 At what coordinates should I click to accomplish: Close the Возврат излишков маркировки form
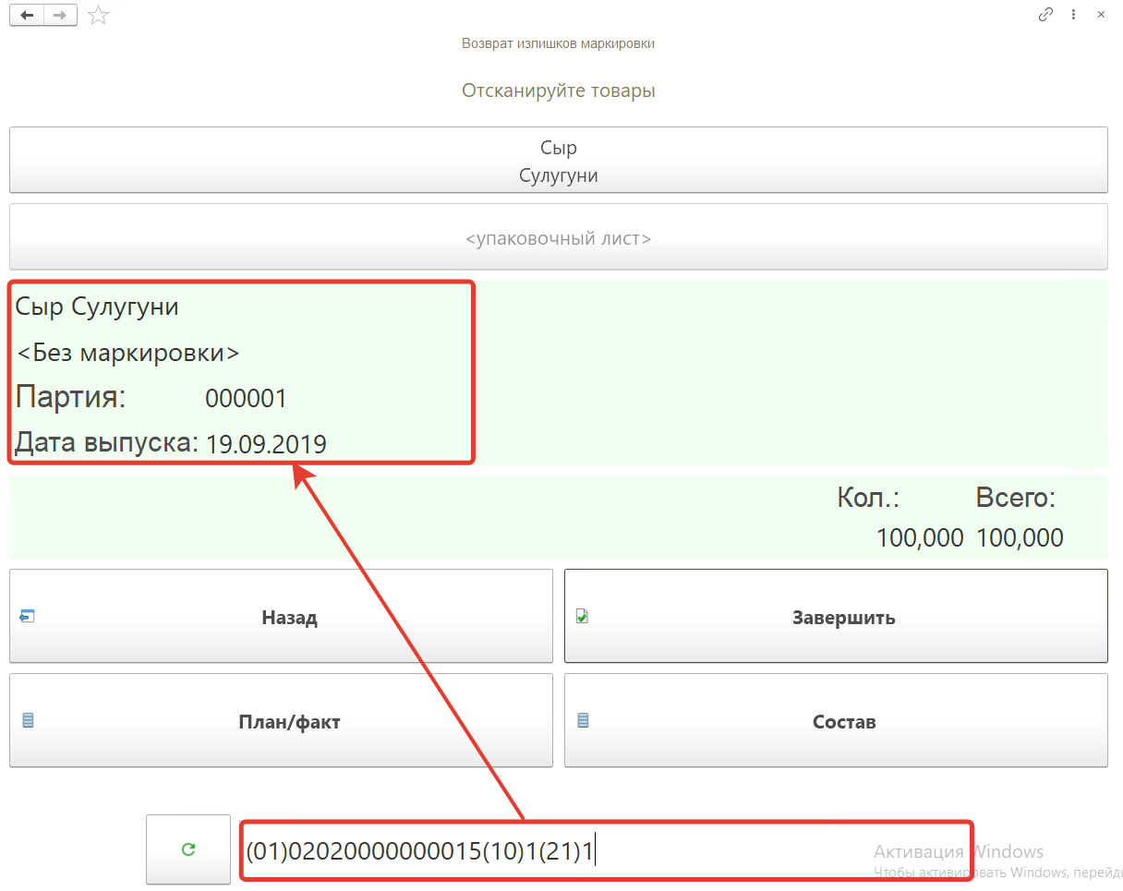pos(1101,15)
